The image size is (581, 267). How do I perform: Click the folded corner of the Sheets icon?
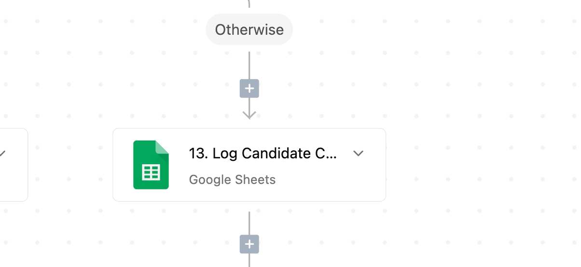tap(163, 147)
